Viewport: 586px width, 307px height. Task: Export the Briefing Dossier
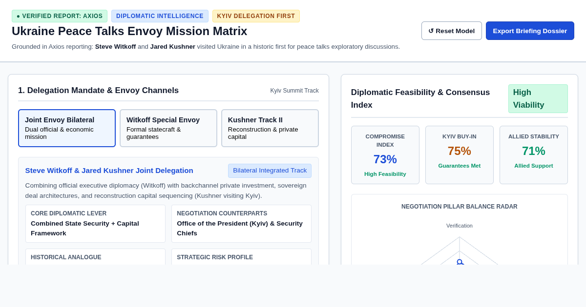point(530,31)
